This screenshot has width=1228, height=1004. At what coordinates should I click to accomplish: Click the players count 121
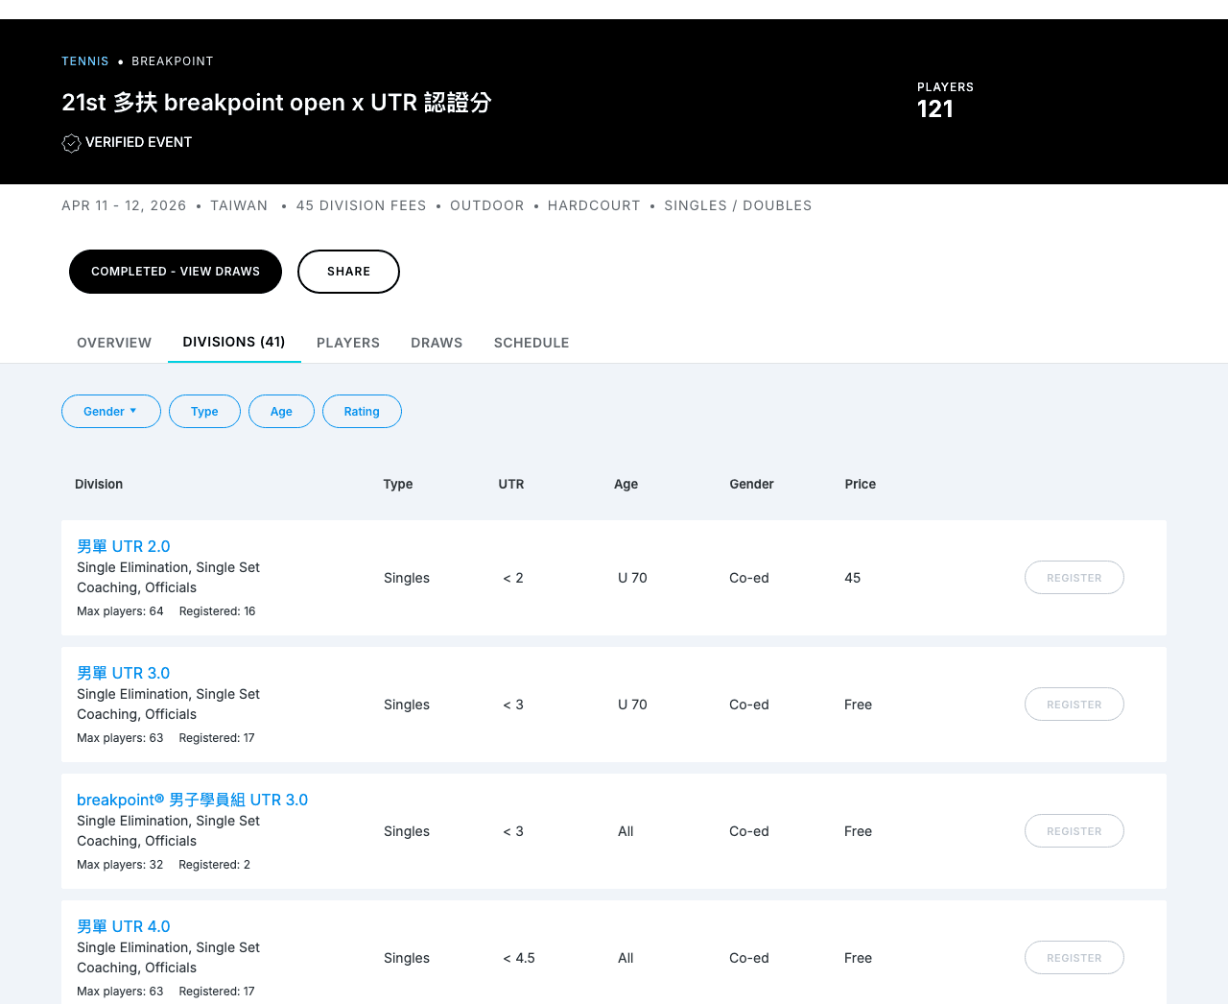point(935,109)
